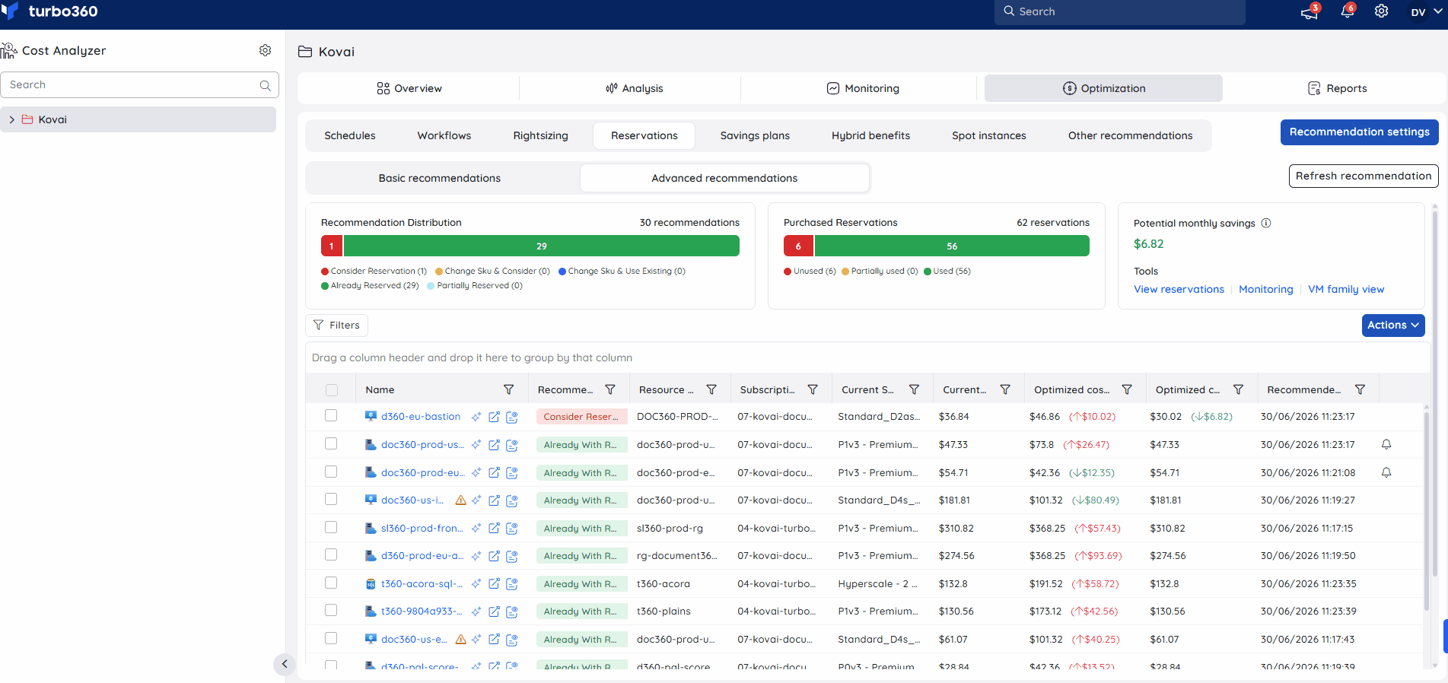Select the d360-prod-eu-a row checkbox

pos(331,554)
